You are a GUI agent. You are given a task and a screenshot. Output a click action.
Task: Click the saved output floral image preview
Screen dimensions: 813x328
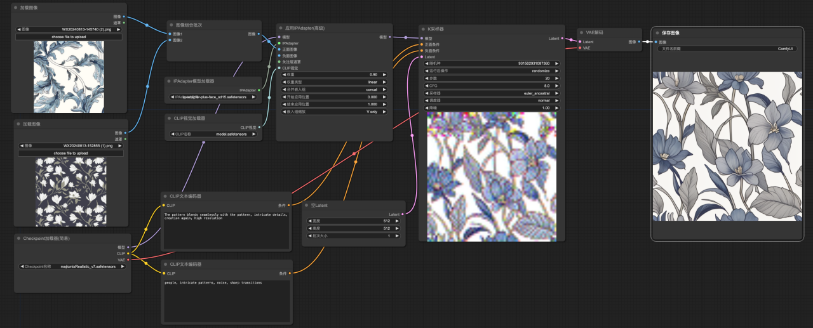click(727, 146)
